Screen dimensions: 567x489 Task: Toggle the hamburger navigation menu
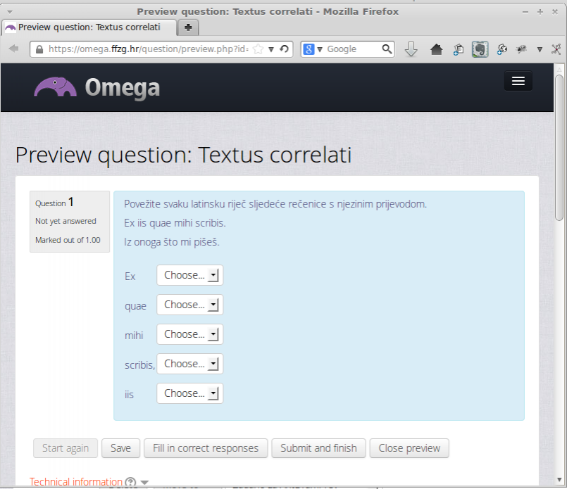tap(518, 81)
